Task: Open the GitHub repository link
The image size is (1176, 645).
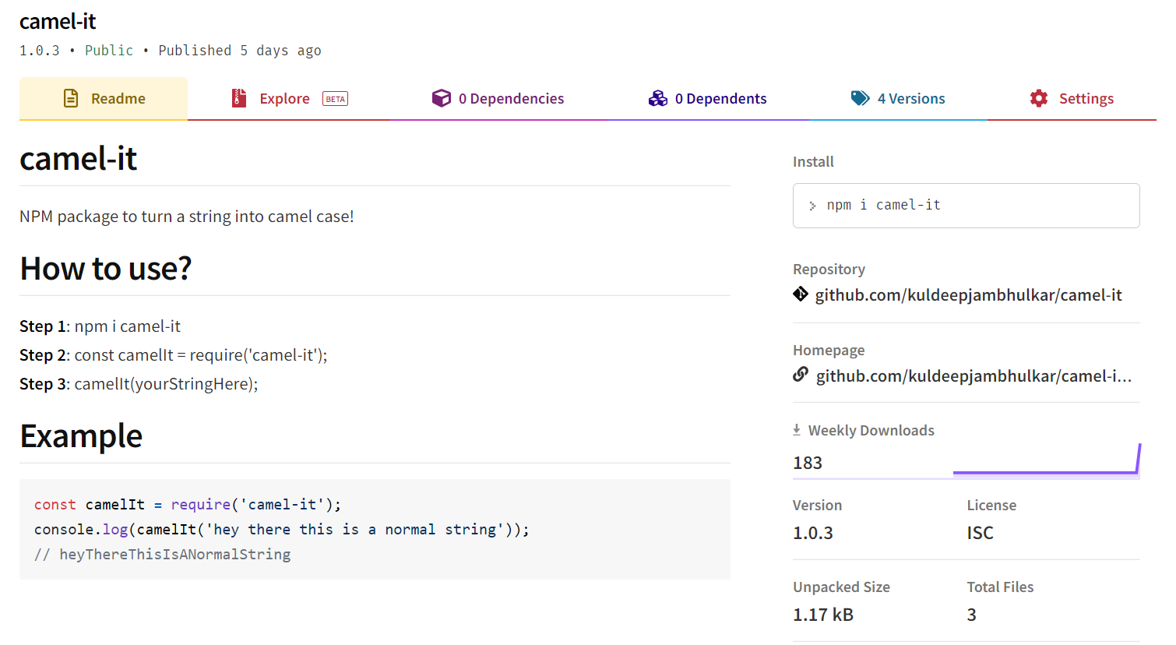Action: pos(968,295)
